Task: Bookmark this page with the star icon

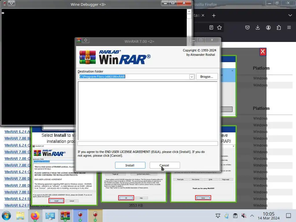Action: 219,27
